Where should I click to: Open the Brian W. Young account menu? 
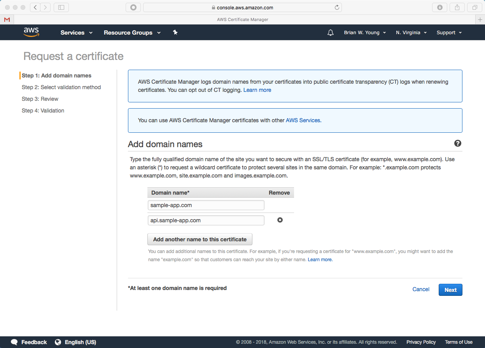tap(365, 33)
